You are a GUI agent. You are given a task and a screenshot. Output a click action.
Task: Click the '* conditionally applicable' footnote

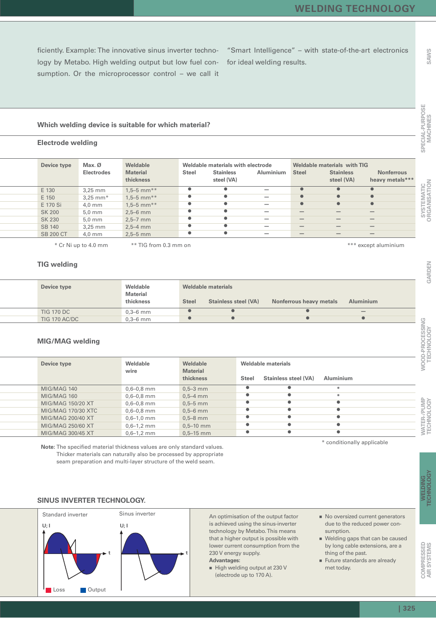click(355, 442)
